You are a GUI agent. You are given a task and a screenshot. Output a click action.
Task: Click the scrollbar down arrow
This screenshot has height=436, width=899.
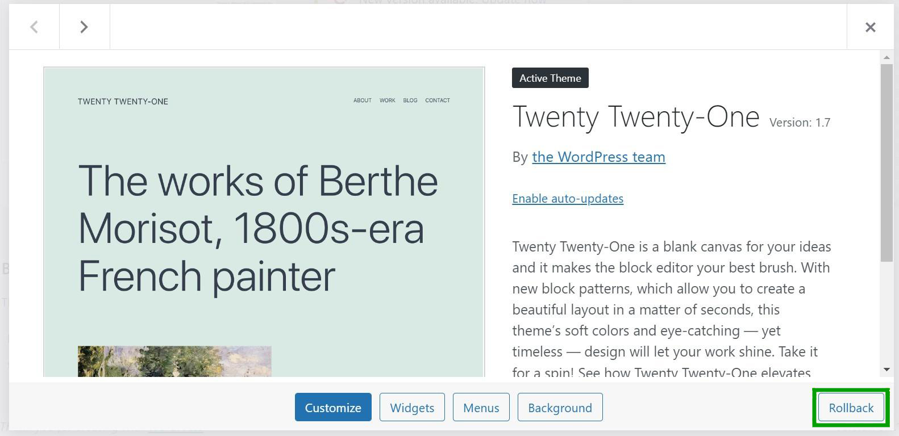[886, 368]
